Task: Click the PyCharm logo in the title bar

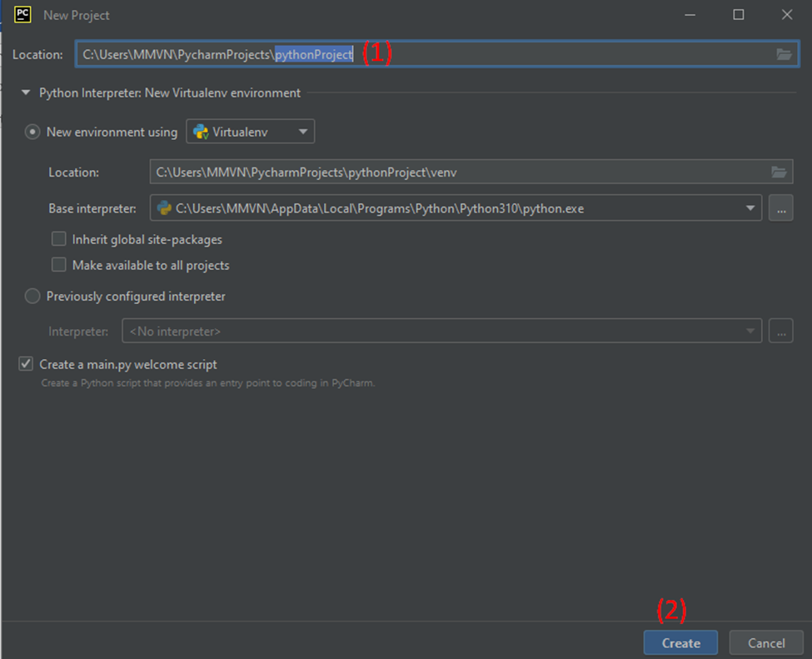Action: (x=22, y=14)
